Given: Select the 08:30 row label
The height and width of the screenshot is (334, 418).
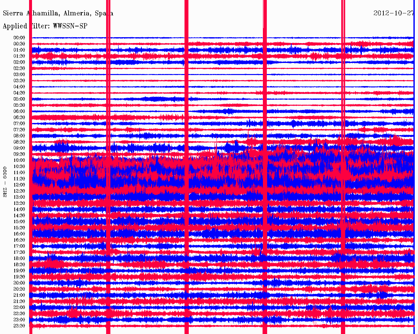Looking at the screenshot, I should click(x=19, y=142).
